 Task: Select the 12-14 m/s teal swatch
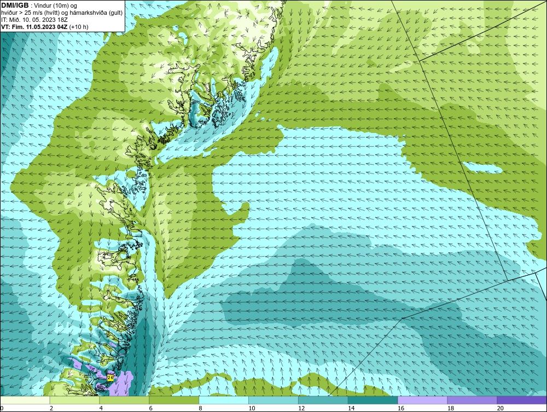pyautogui.click(x=323, y=400)
